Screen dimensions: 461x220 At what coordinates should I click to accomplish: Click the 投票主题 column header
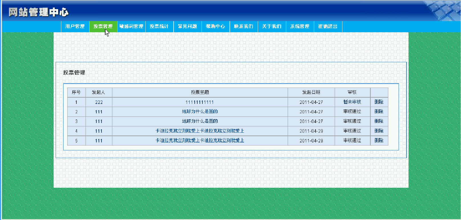coord(200,92)
